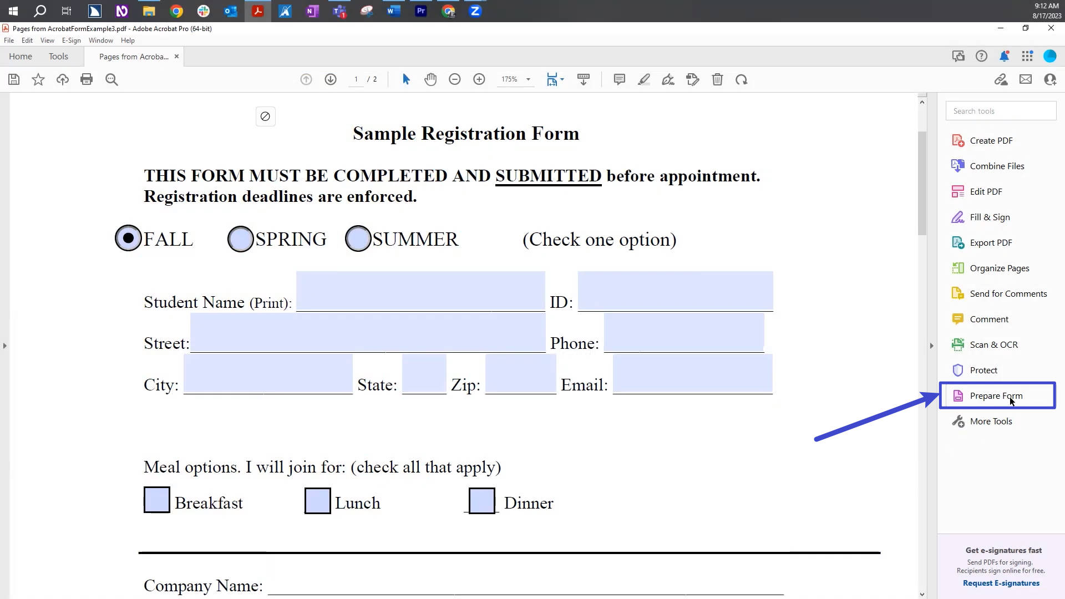Click the document vertical scrollbar thumb
Viewport: 1065px width, 599px height.
(x=922, y=183)
